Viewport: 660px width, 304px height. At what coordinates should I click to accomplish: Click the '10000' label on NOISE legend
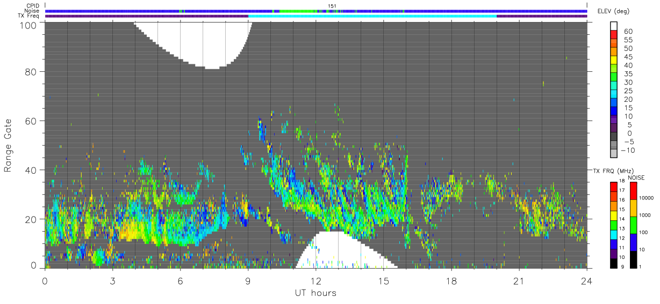(x=645, y=197)
